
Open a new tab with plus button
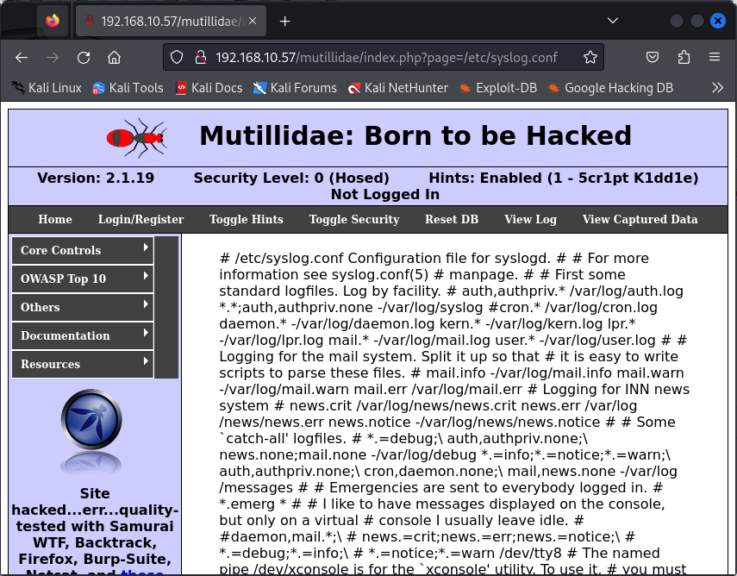(284, 22)
